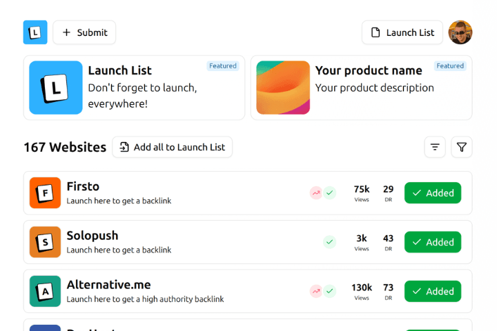Open the Firsto listing title
The height and width of the screenshot is (331, 497).
83,186
